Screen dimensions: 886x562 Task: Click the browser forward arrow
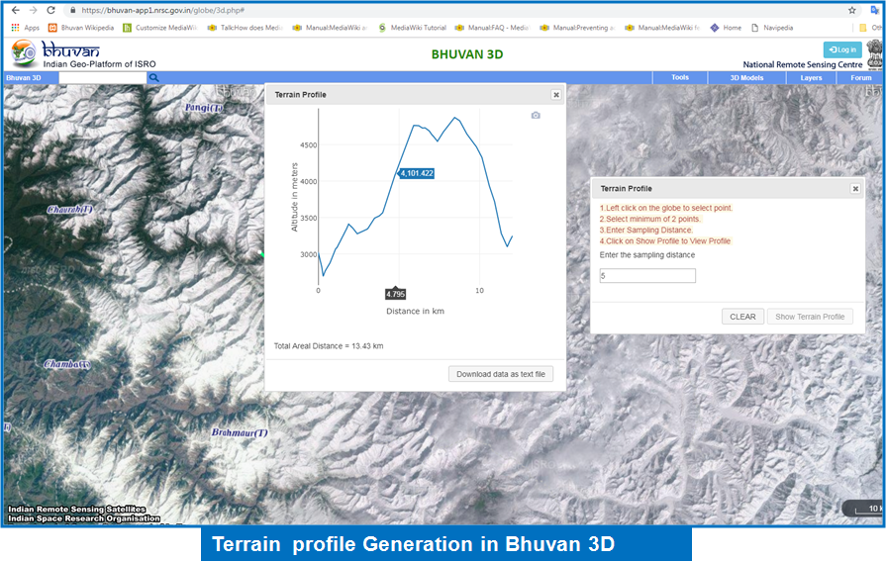[x=33, y=10]
